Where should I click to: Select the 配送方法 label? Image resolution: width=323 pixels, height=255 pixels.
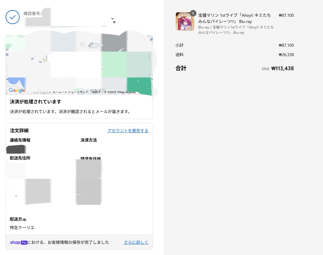point(18,219)
